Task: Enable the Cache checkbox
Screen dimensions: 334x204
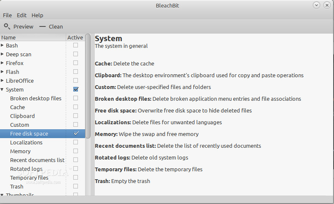Action: click(76, 107)
